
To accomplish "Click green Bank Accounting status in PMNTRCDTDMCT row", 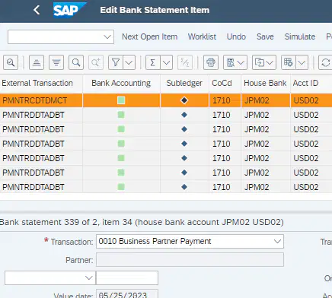I will 121,100.
